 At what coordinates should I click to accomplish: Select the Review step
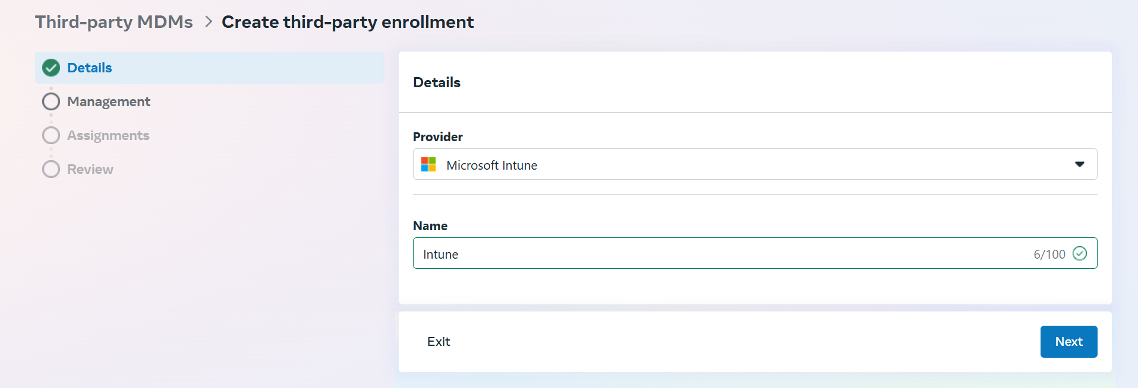pos(90,169)
